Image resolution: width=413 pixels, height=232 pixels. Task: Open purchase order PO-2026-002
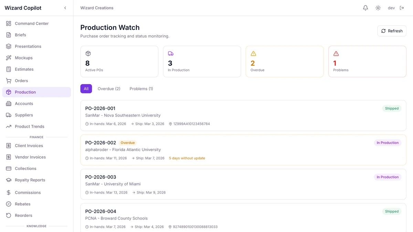click(x=243, y=150)
